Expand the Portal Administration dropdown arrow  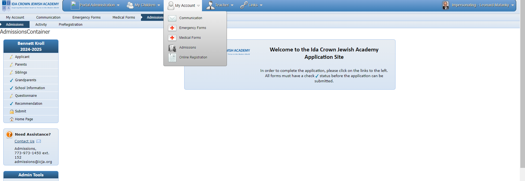coord(118,5)
